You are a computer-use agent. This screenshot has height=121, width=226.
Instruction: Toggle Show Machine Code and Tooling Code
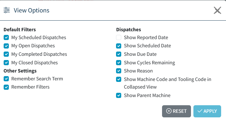click(x=118, y=79)
